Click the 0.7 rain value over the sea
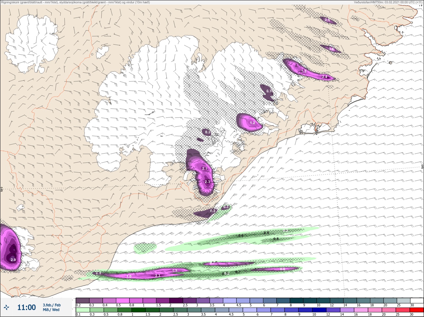The image size is (424, 317). point(238,272)
